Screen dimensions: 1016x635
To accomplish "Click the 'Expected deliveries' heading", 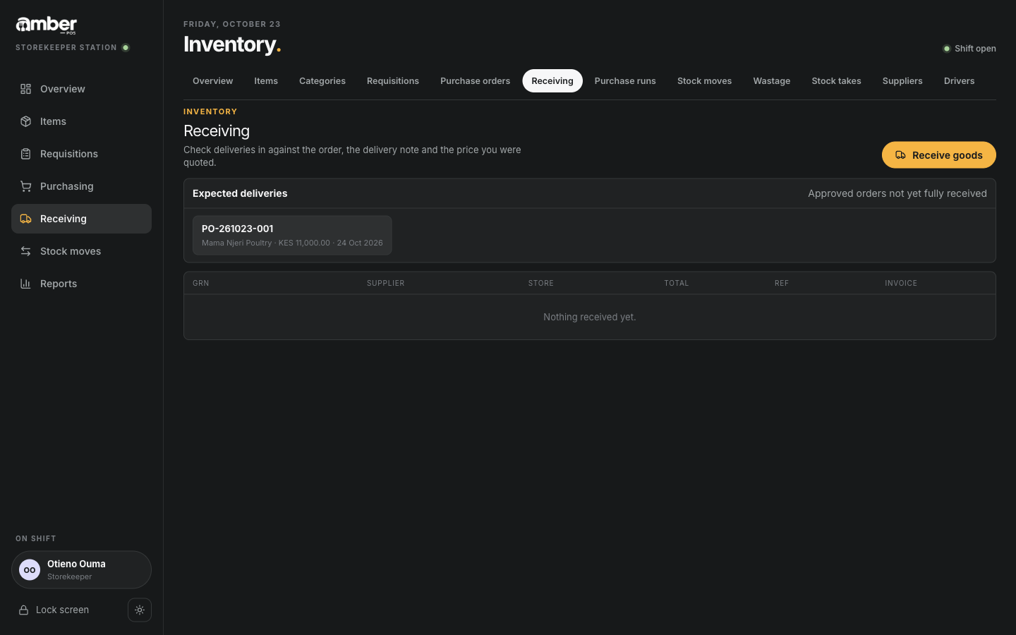I will tap(240, 193).
